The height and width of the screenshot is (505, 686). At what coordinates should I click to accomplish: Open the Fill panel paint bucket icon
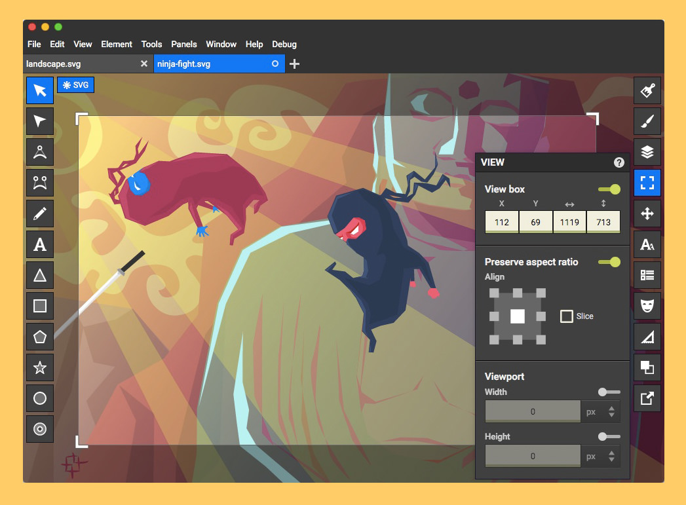click(647, 90)
